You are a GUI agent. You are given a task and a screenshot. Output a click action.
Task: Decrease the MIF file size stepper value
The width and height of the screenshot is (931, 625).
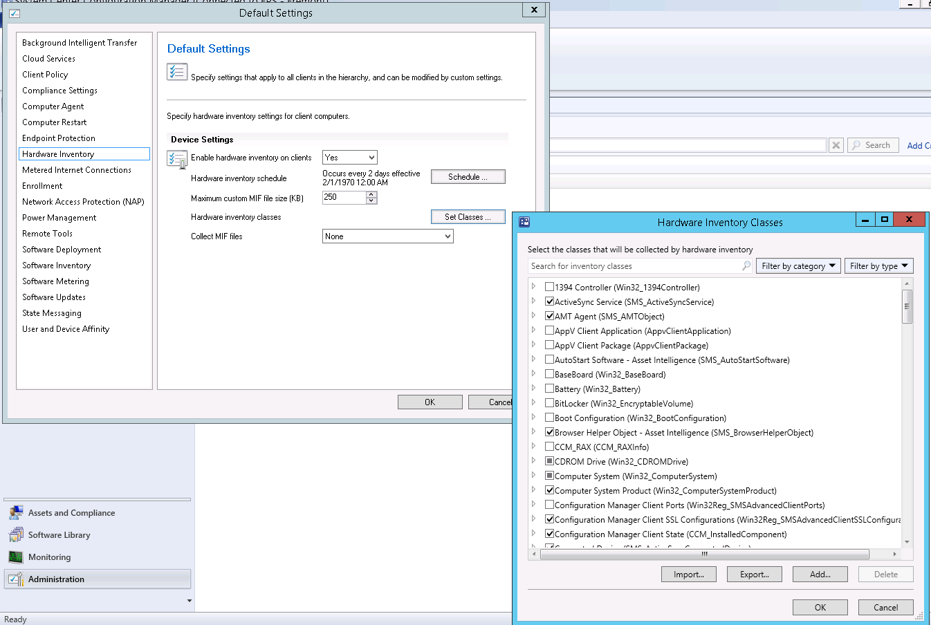pos(371,201)
